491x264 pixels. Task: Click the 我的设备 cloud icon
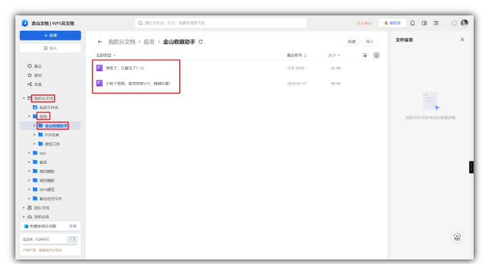[x=30, y=217]
